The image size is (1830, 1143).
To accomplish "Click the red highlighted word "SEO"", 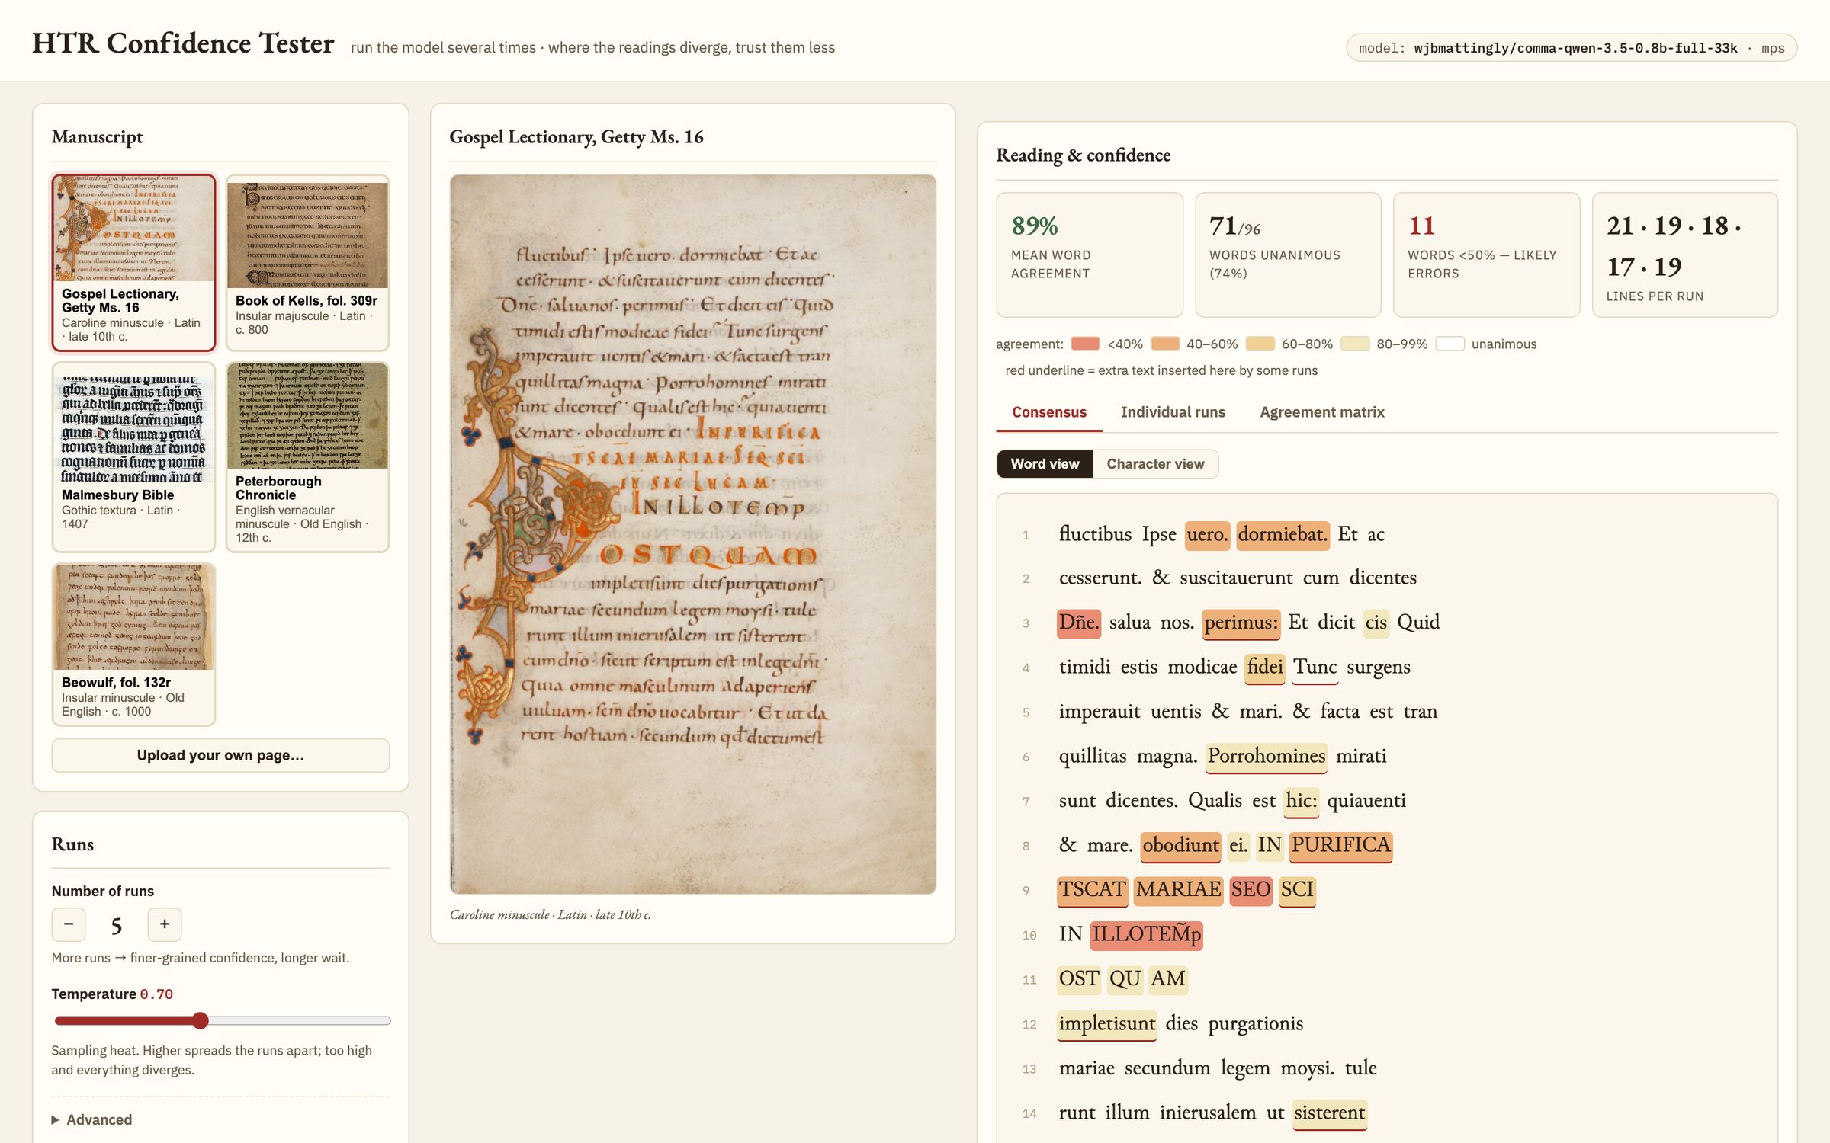I will click(1251, 890).
